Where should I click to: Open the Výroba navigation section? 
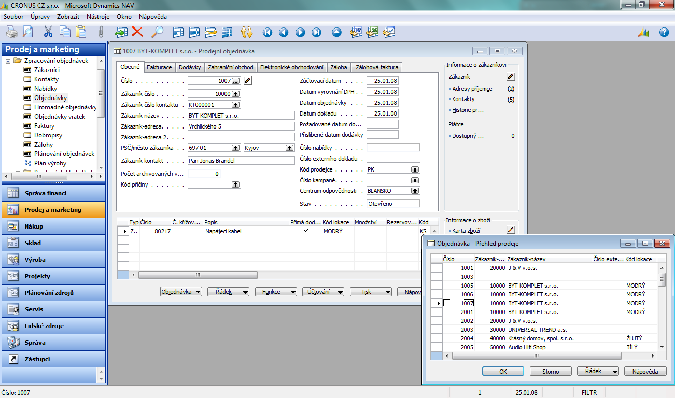[53, 260]
